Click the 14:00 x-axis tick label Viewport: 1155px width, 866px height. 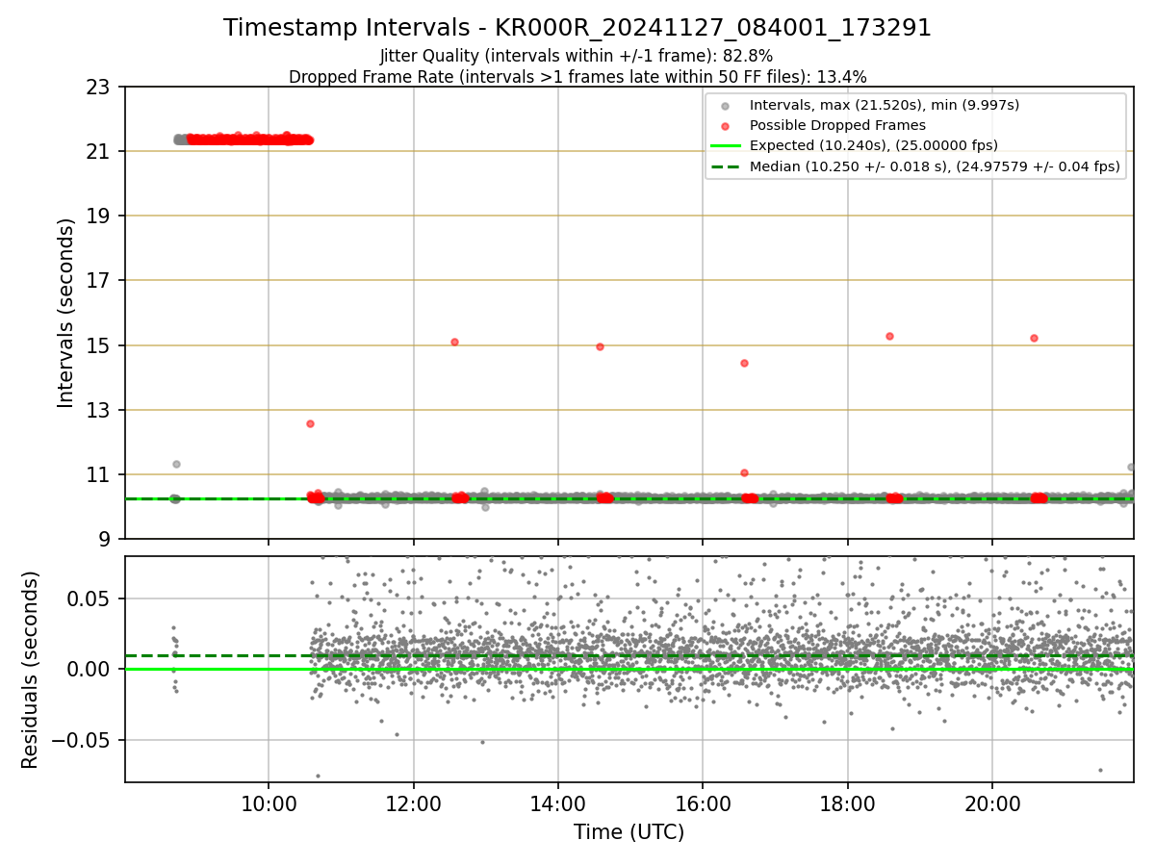pos(558,803)
